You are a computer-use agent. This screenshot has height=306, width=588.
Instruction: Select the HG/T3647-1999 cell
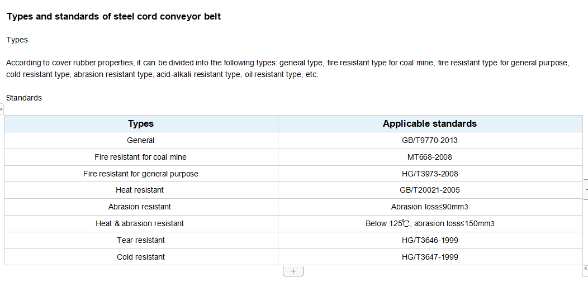(x=430, y=257)
